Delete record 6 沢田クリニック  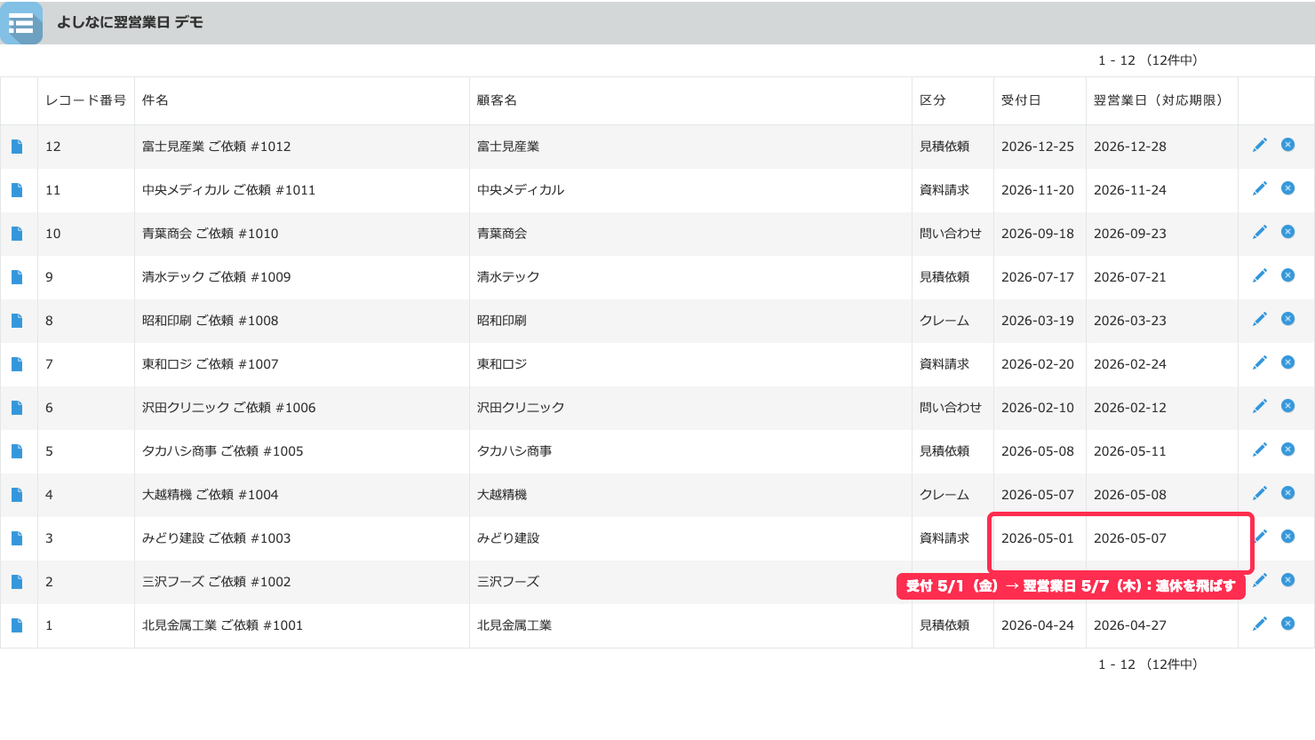tap(1287, 406)
